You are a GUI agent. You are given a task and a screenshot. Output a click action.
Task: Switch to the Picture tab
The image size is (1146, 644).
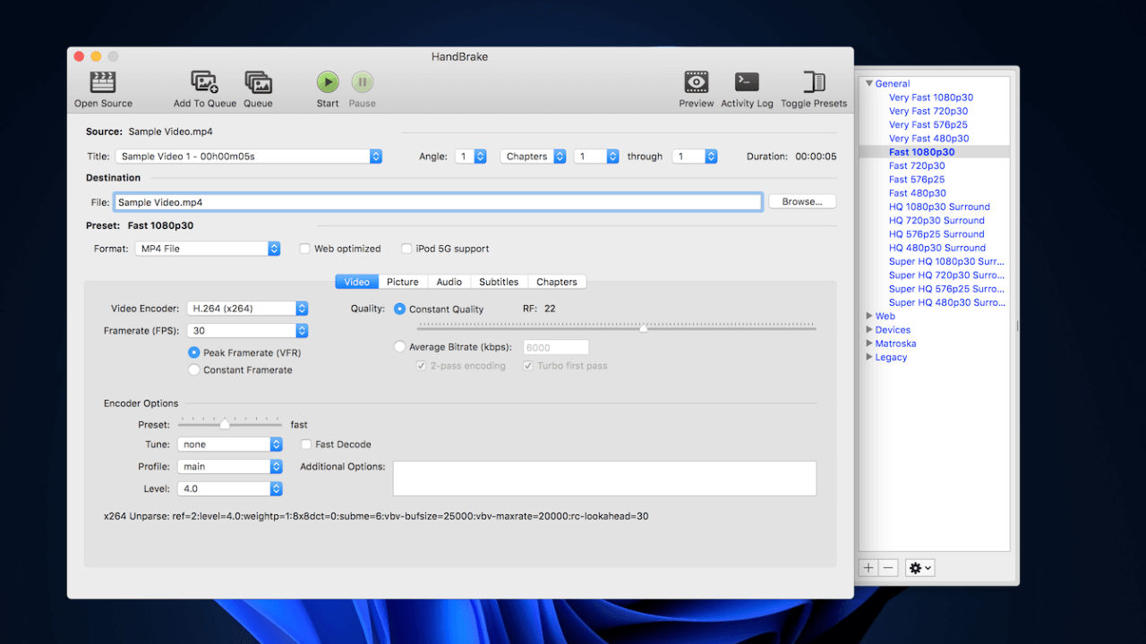[403, 282]
